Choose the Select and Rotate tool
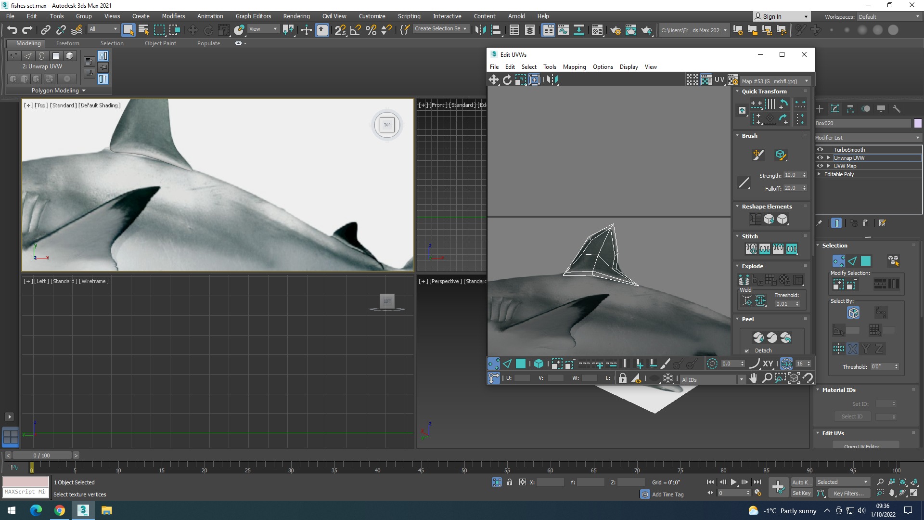 coord(208,30)
